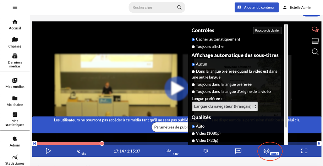Open Mes médias in sidebar
This screenshot has height=166, width=323.
(x=15, y=83)
